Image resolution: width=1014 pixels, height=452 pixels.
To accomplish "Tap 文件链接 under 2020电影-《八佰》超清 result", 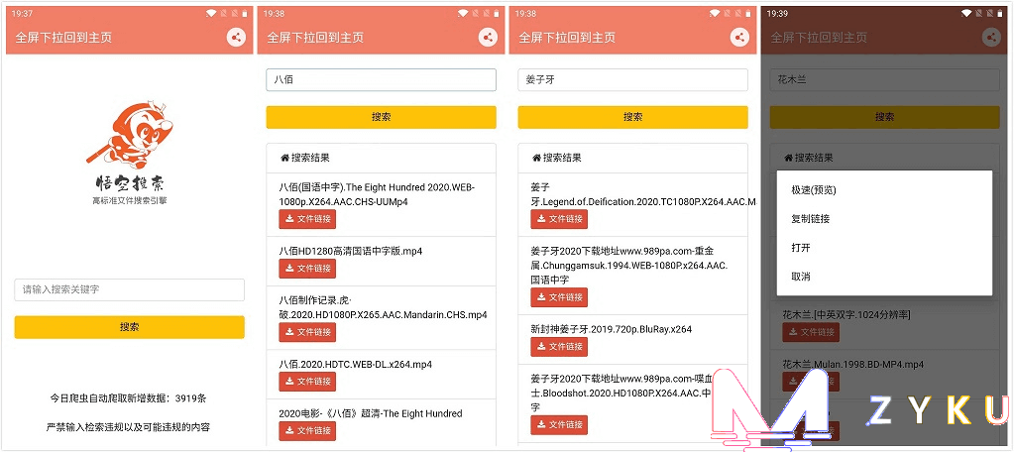I will coord(307,430).
